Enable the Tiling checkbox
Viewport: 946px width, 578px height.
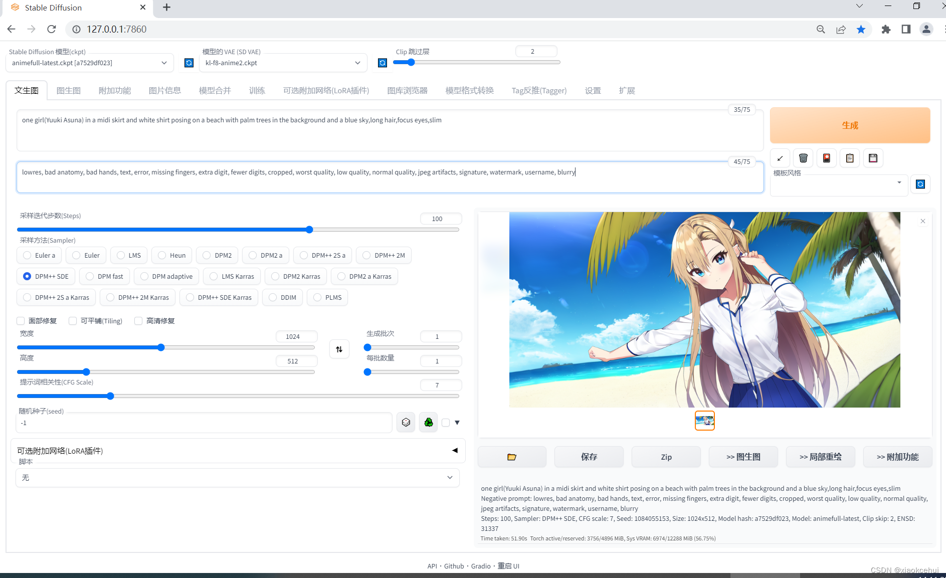click(73, 321)
